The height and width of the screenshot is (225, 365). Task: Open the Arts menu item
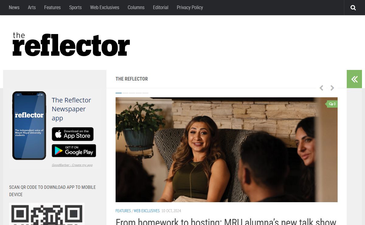click(32, 7)
